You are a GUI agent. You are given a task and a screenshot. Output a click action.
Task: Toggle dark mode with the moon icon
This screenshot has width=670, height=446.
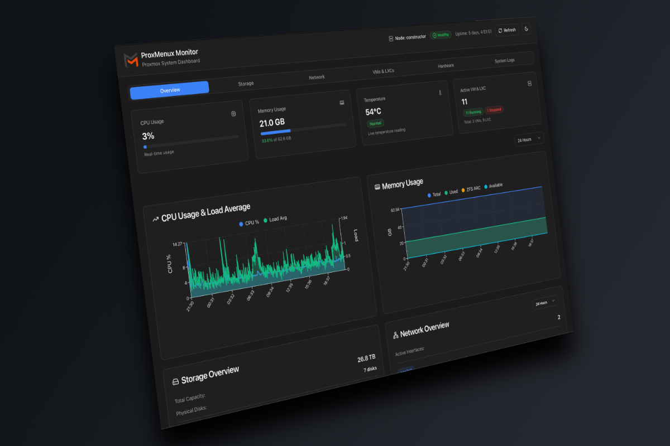(527, 30)
